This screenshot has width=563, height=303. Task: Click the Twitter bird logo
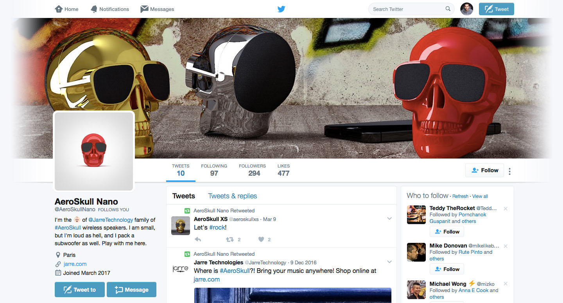(x=281, y=9)
